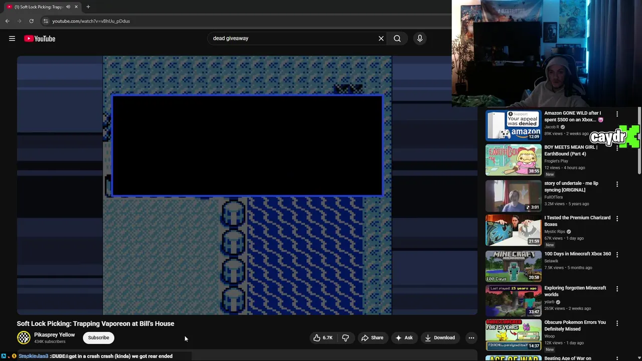Dislike the video with thumbs down

(x=346, y=338)
